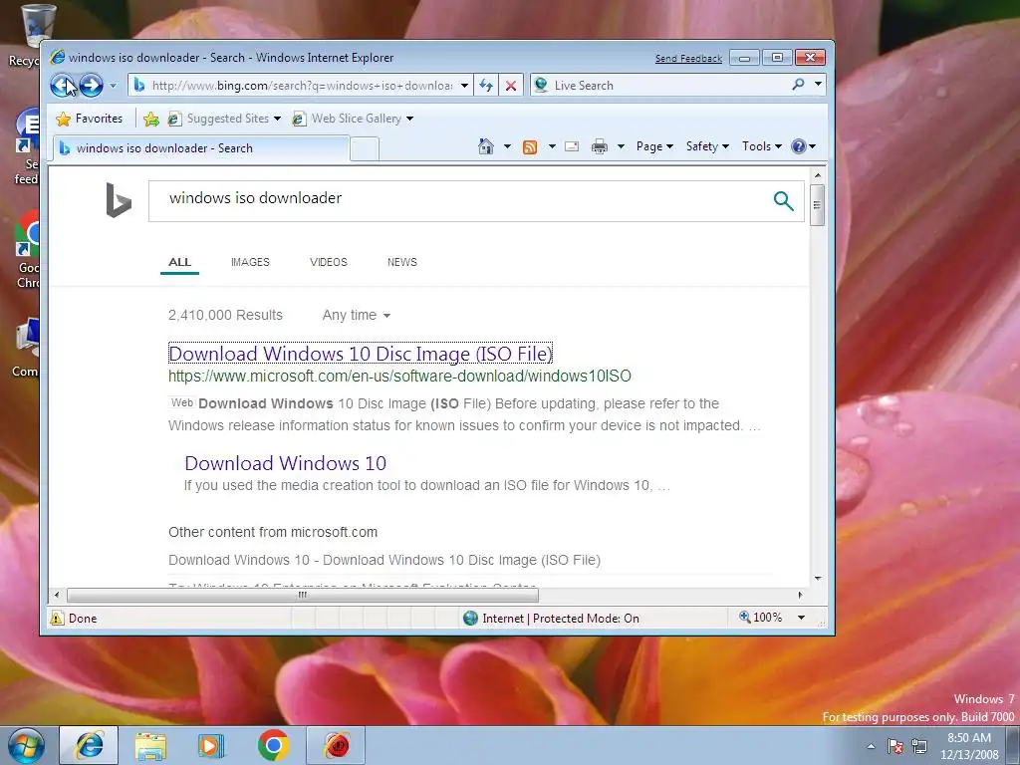1020x765 pixels.
Task: Open 'Download Windows 10 Disc Image (ISO File)' link
Action: [361, 354]
